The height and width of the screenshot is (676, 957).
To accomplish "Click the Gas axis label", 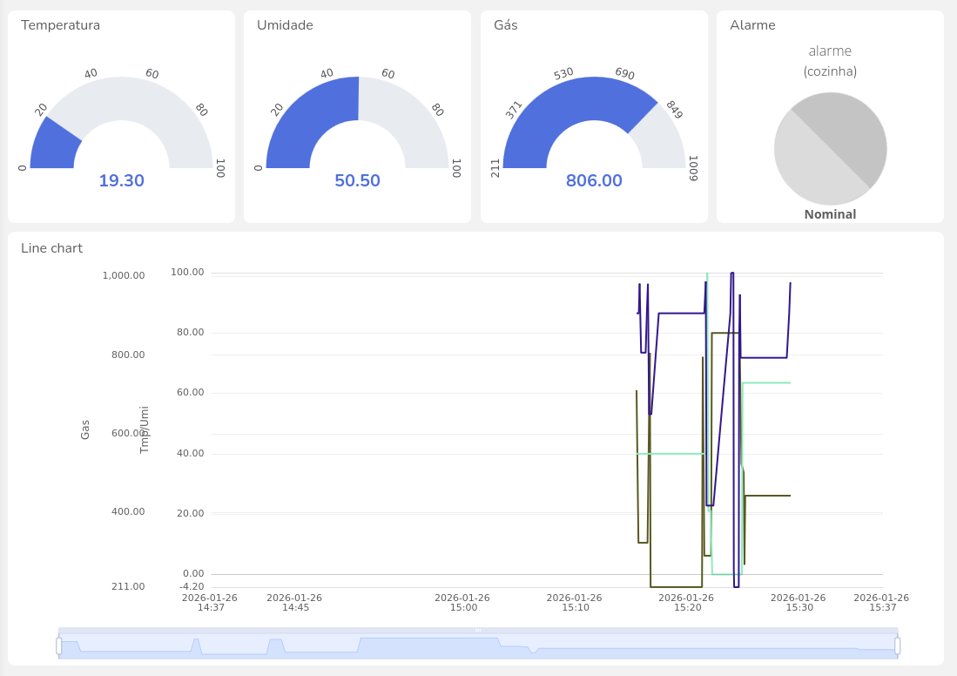I will pos(84,429).
